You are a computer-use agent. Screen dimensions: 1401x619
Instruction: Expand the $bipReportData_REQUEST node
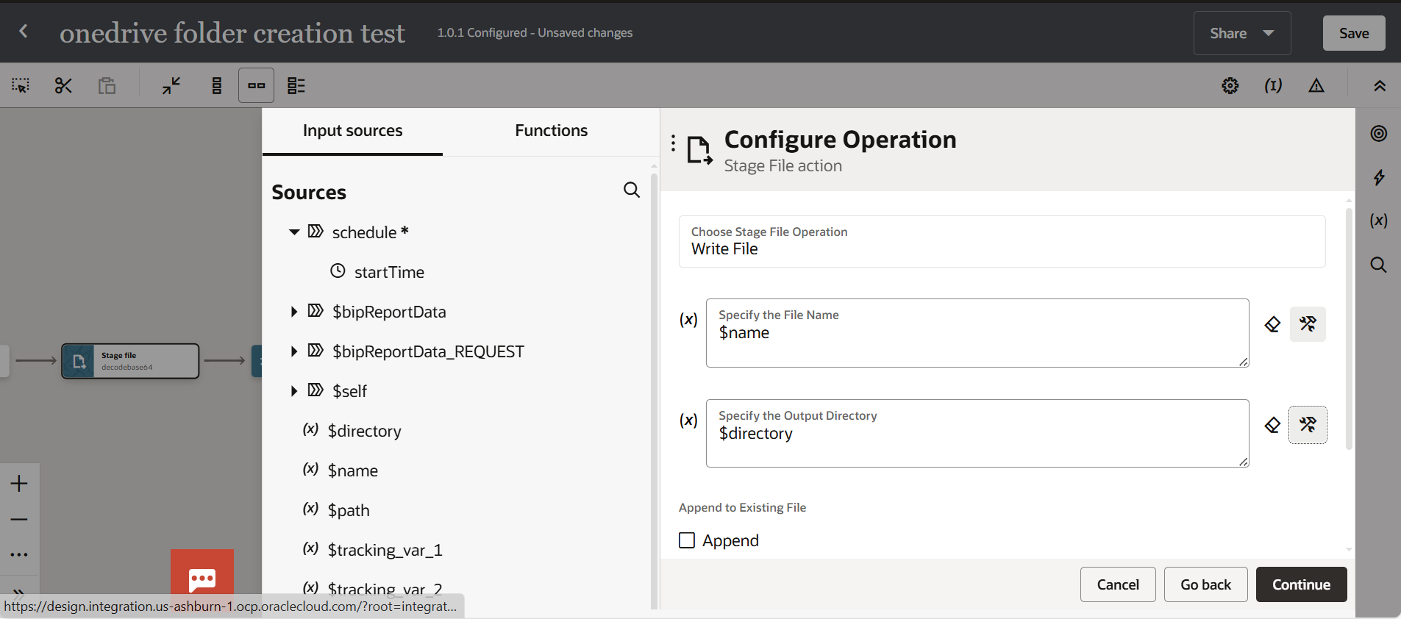pyautogui.click(x=294, y=351)
